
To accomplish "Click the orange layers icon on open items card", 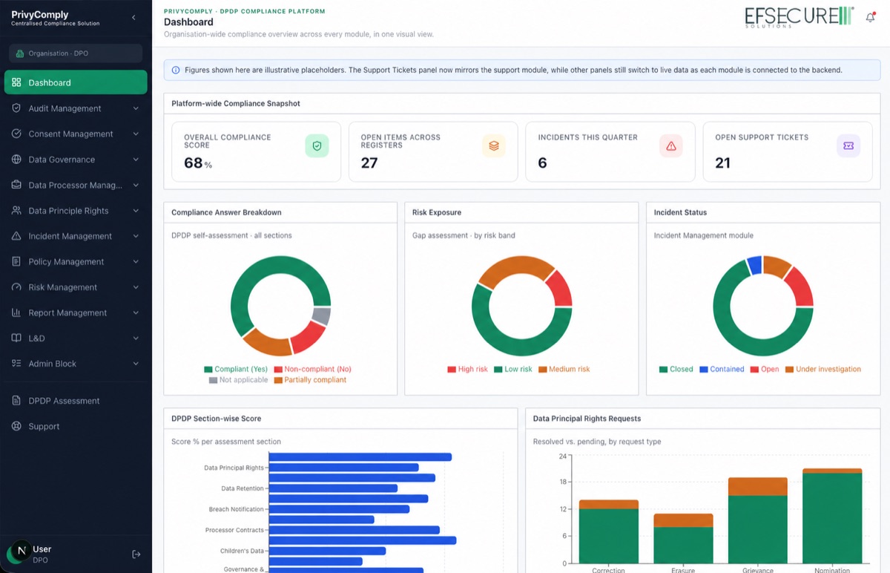I will point(494,146).
